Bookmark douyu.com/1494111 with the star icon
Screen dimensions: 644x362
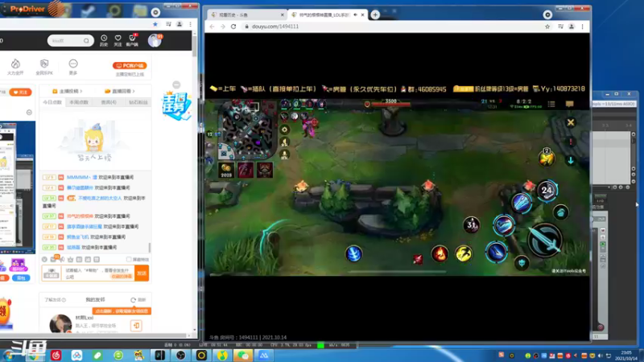click(x=547, y=27)
